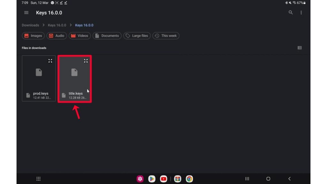The height and width of the screenshot is (184, 327).
Task: Apply the This week filter
Action: (x=166, y=36)
